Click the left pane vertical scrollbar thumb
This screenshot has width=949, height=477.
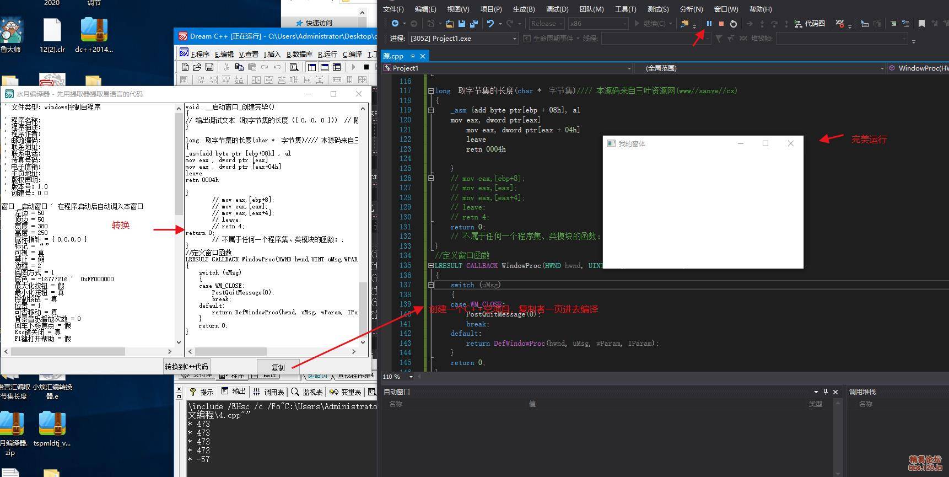pyautogui.click(x=179, y=164)
